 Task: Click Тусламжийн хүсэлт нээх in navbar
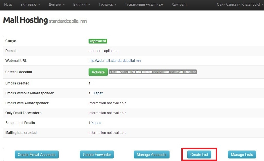(144, 5)
